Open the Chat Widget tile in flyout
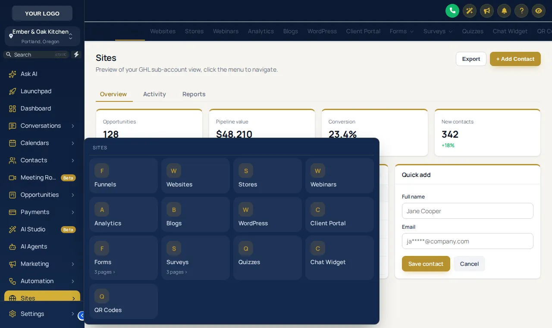Viewport: 552px width, 328px height. tap(339, 258)
